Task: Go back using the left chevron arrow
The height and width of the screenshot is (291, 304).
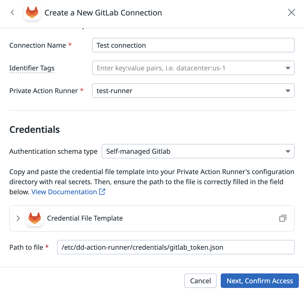Action: (x=12, y=13)
